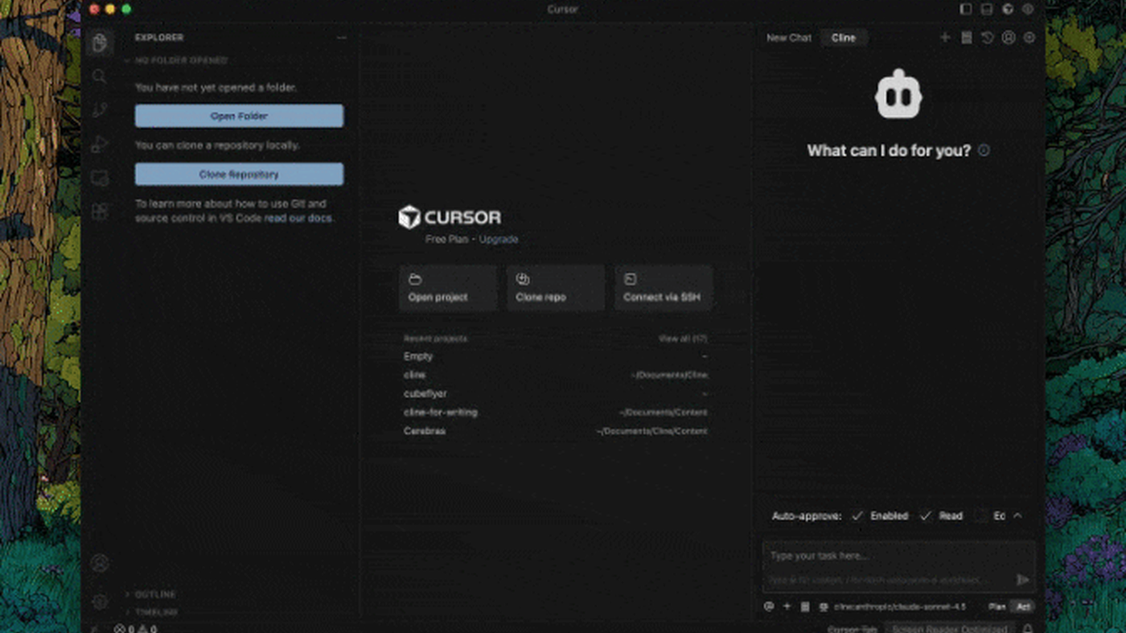The image size is (1126, 633).
Task: Switch Cline to Plan mode
Action: (x=997, y=607)
